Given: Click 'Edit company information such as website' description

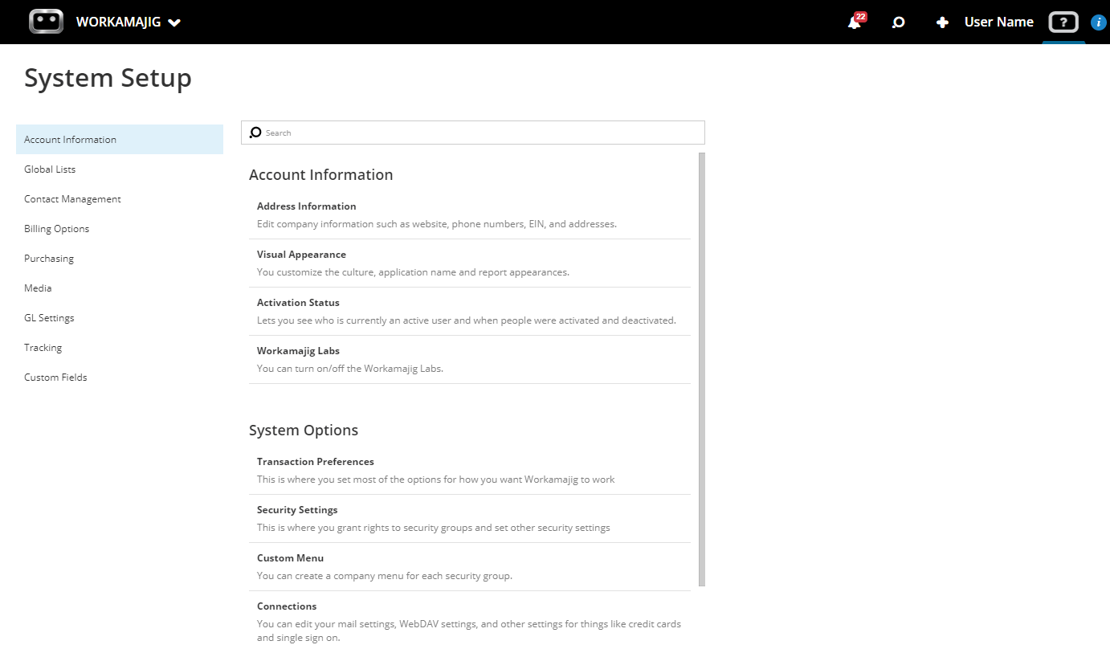Looking at the screenshot, I should click(437, 224).
